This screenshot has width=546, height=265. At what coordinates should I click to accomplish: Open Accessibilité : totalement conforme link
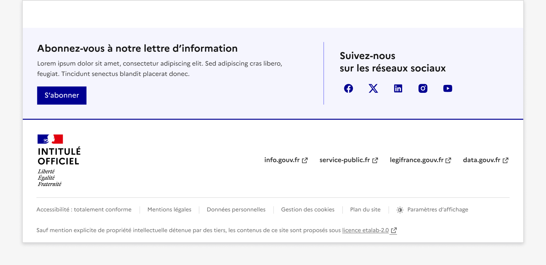pyautogui.click(x=84, y=209)
